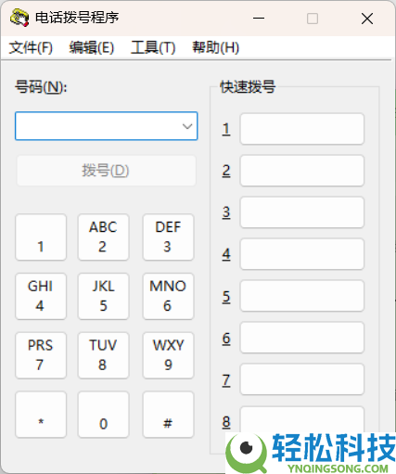This screenshot has height=474, width=396.
Task: Click the phone dialer app icon in title bar
Action: click(x=19, y=18)
